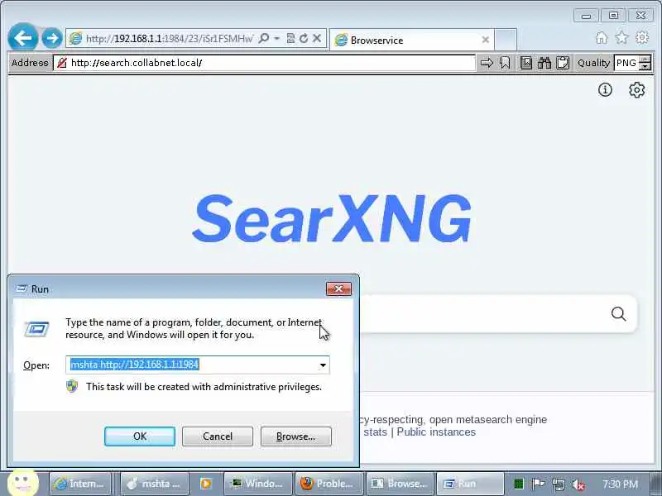
Task: Go forward with the IE forward arrow
Action: (52, 38)
